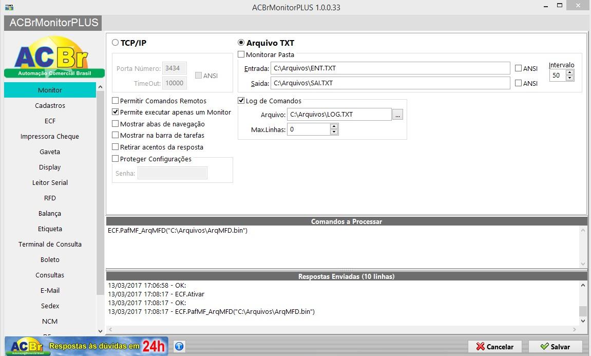Increase Intervalo value with up arrow
This screenshot has width=591, height=356.
click(570, 72)
